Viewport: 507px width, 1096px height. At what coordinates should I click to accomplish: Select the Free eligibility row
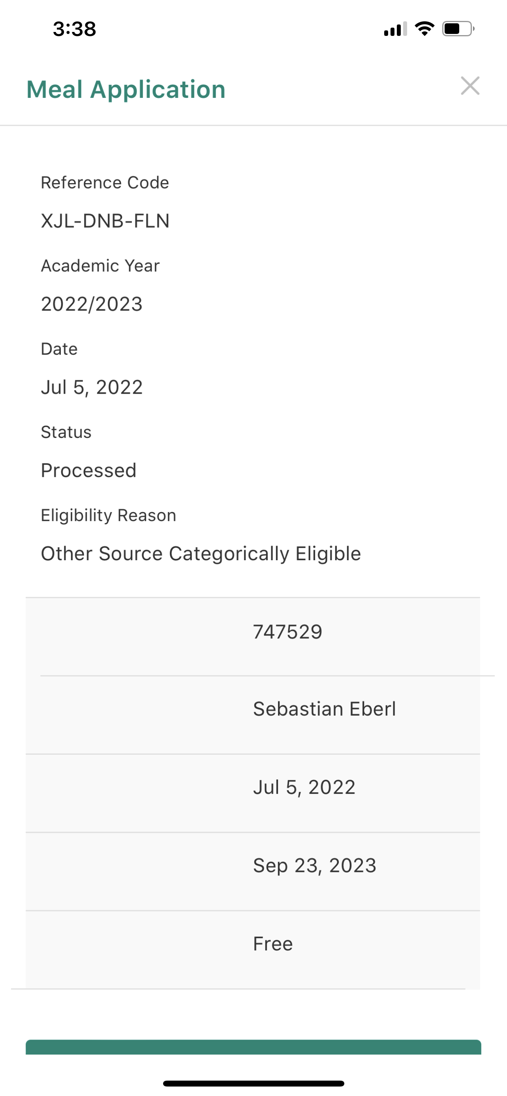pyautogui.click(x=253, y=950)
